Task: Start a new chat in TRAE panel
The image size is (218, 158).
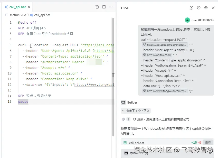Action: [192, 8]
